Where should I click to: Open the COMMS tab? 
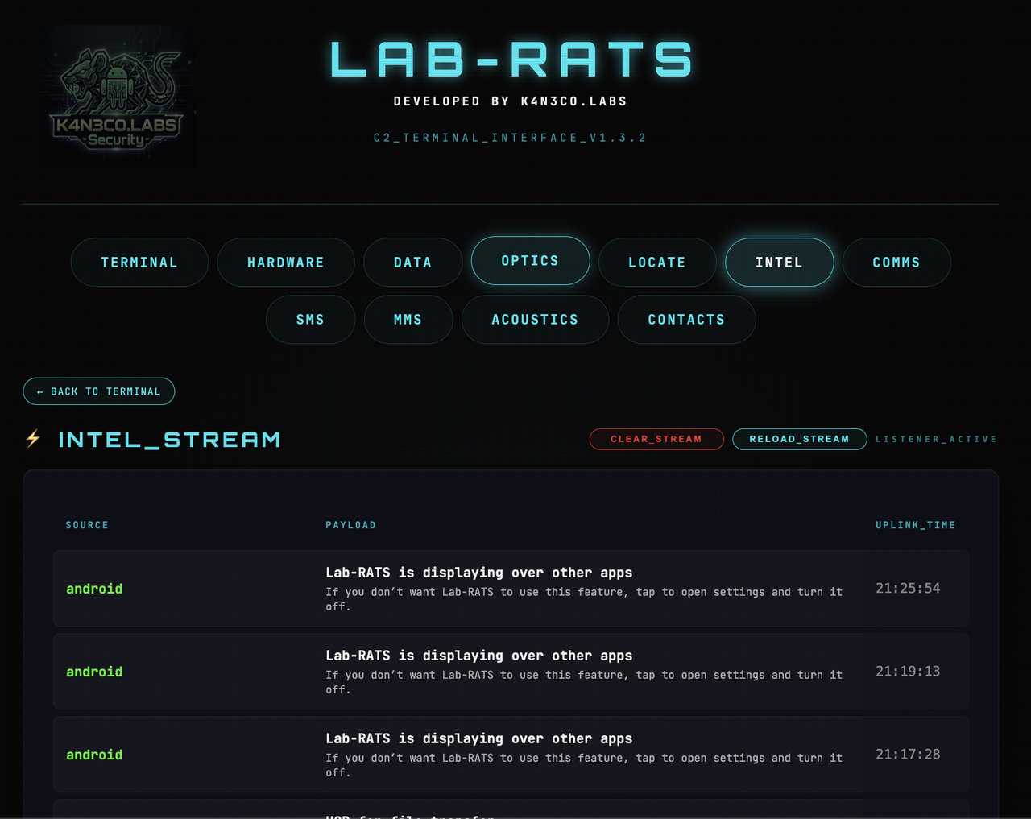click(x=896, y=263)
